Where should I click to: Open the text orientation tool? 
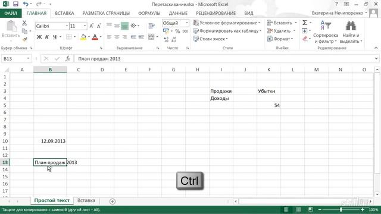133,26
